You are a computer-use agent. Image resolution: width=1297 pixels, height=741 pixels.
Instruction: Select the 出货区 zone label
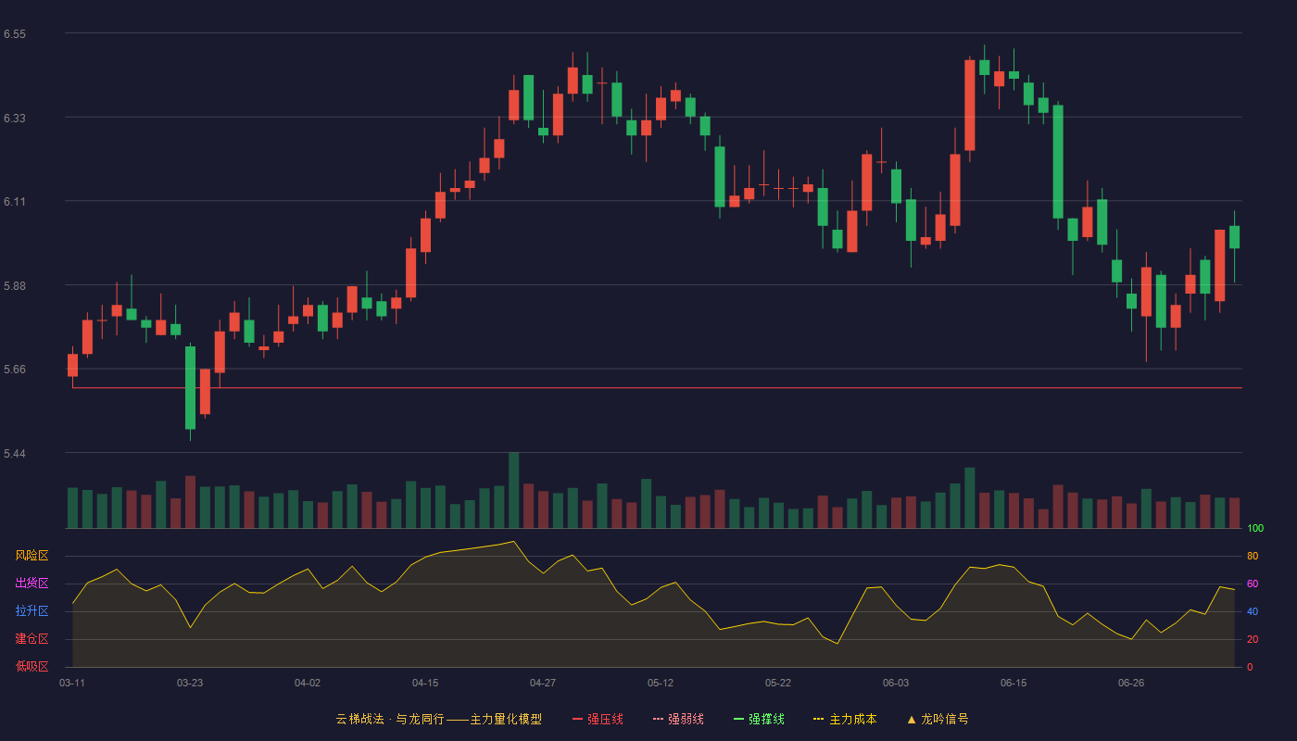[x=32, y=584]
